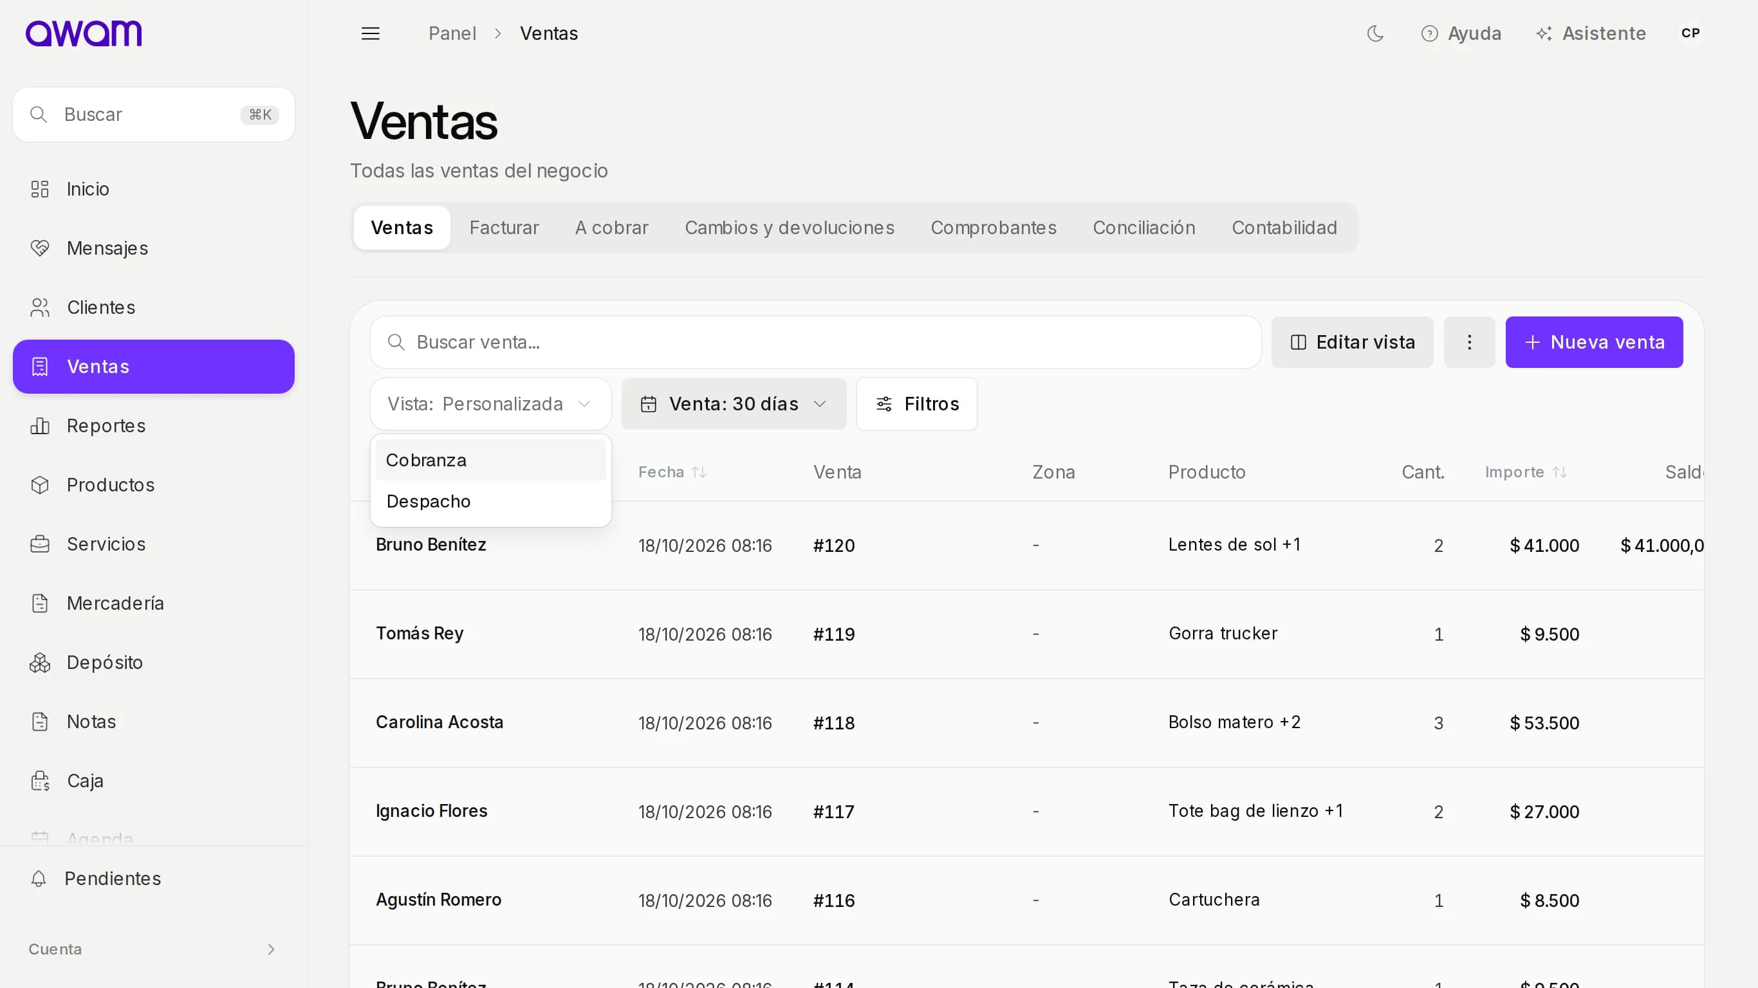Image resolution: width=1758 pixels, height=988 pixels.
Task: Expand the Cuenta section
Action: coord(154,950)
